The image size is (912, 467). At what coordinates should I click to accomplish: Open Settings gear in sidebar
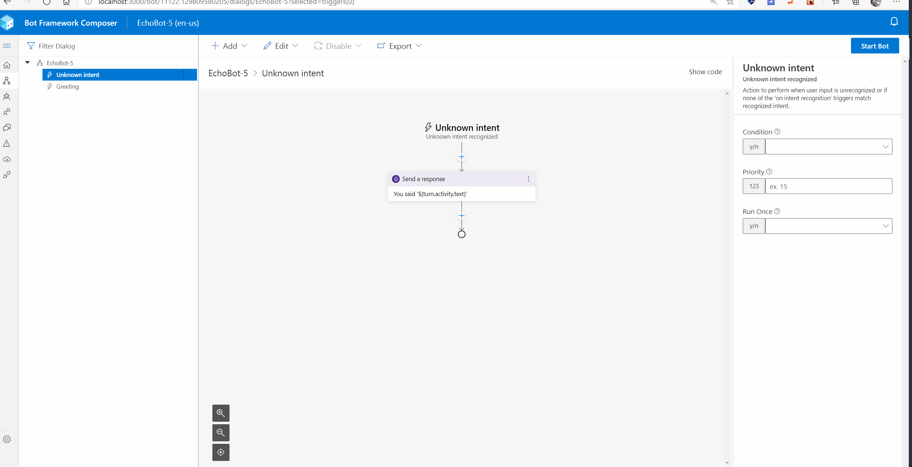click(x=7, y=439)
